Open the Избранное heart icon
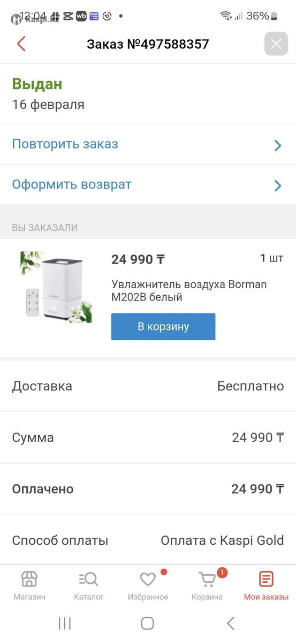Viewport: 296px width, 644px height. [x=148, y=579]
